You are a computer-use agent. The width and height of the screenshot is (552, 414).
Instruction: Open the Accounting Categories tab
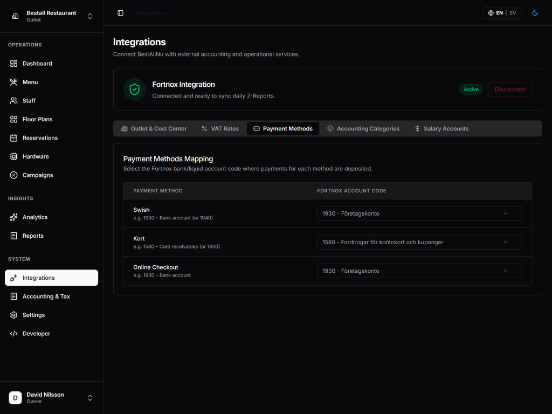[363, 129]
